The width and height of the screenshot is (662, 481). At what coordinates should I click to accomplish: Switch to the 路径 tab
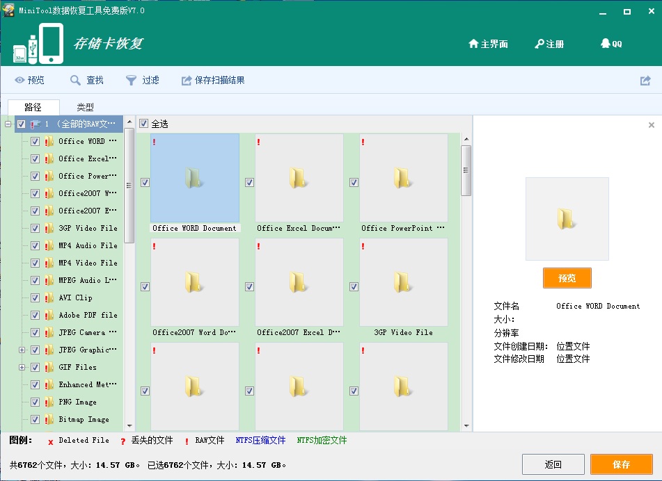pyautogui.click(x=33, y=107)
